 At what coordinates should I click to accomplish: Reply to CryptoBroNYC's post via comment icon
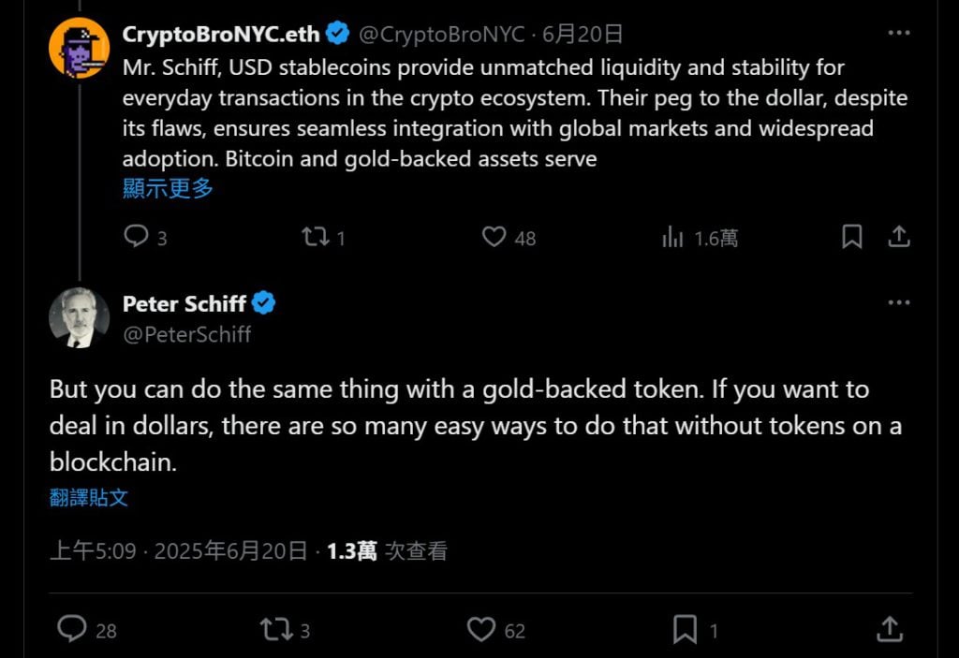pyautogui.click(x=137, y=238)
